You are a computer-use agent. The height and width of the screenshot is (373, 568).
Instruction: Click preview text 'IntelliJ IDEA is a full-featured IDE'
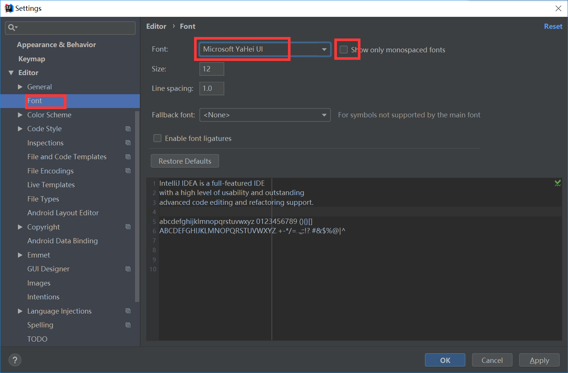coord(212,183)
